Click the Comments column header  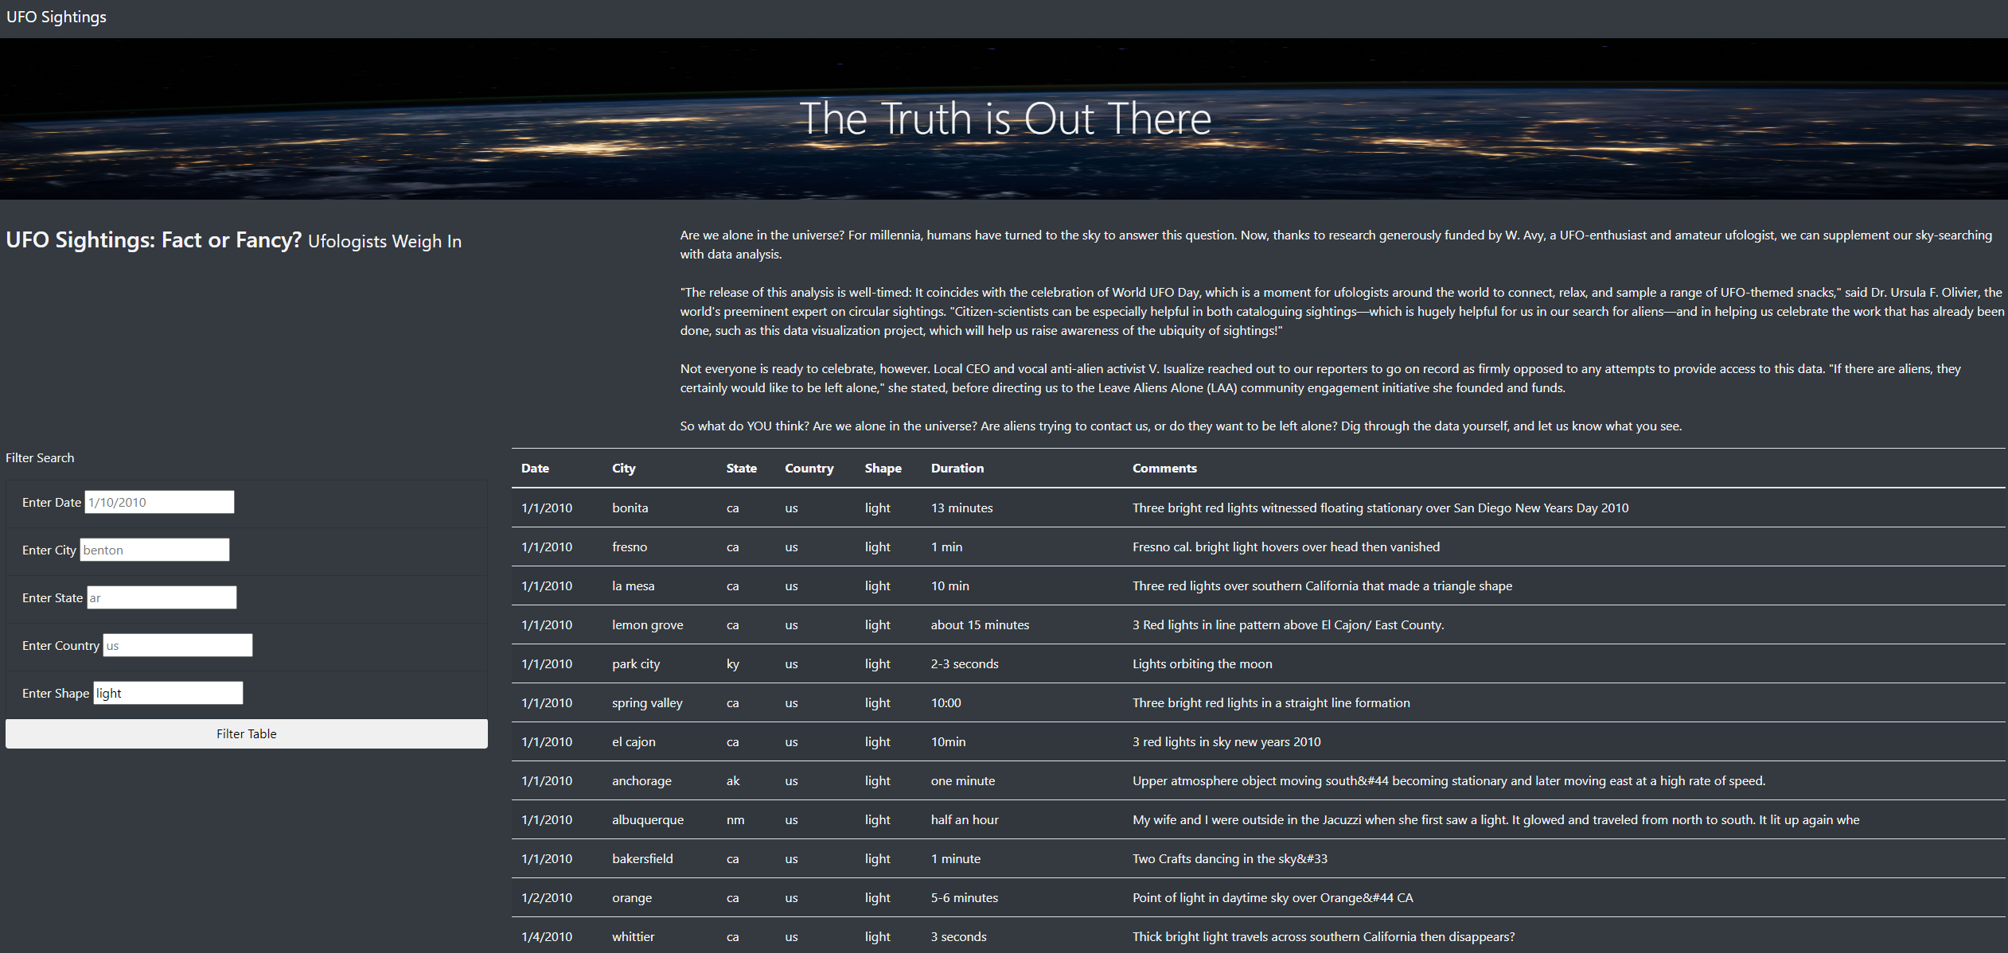[1164, 468]
